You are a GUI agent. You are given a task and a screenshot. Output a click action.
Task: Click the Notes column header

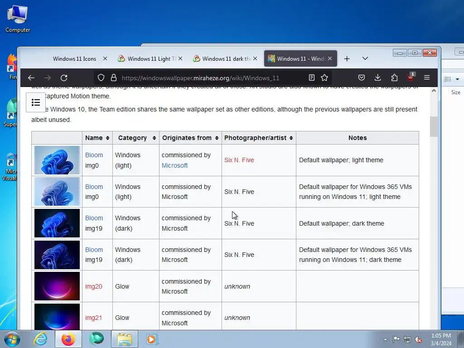[358, 138]
